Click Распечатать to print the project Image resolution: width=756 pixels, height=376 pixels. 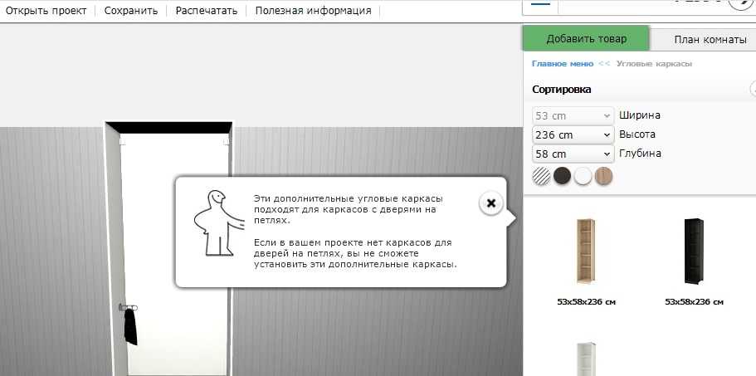(206, 11)
